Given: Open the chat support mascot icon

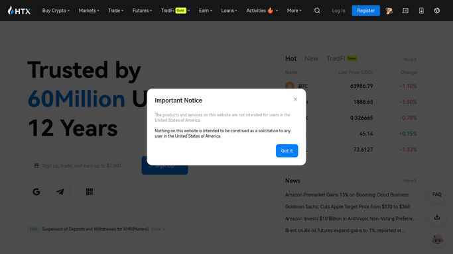Looking at the screenshot, I should (437, 239).
